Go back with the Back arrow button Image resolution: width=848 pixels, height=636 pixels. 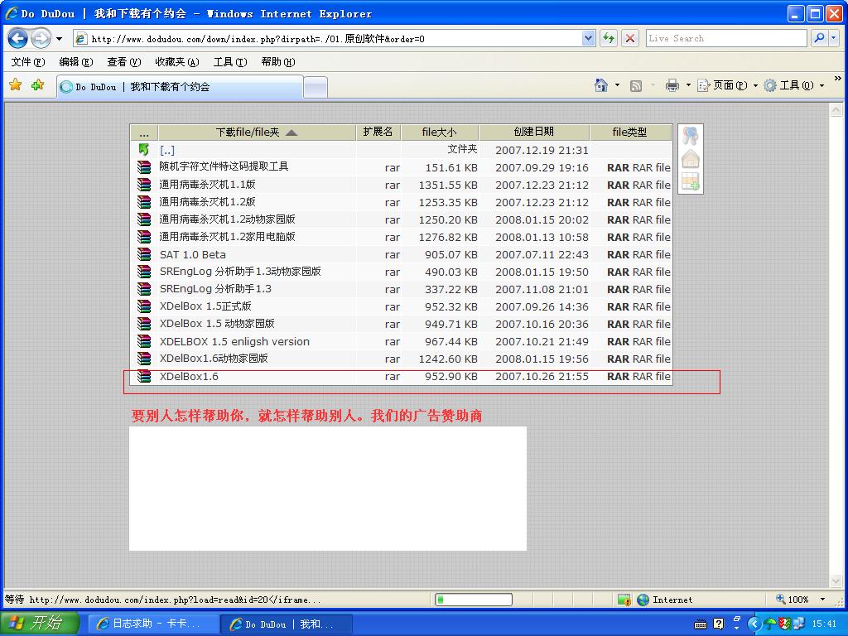pyautogui.click(x=18, y=38)
